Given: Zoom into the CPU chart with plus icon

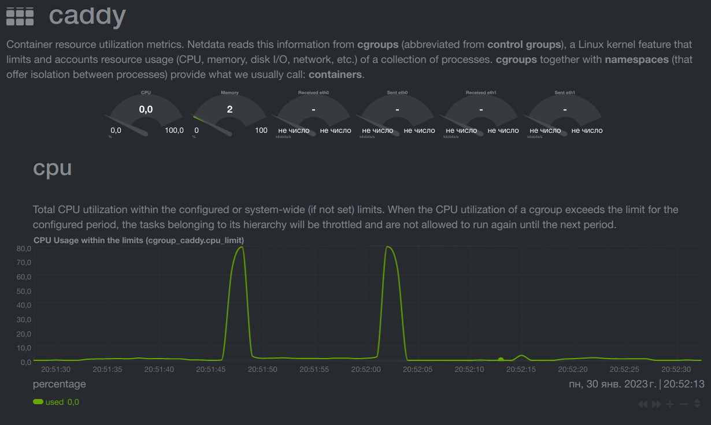Looking at the screenshot, I should click(x=669, y=404).
